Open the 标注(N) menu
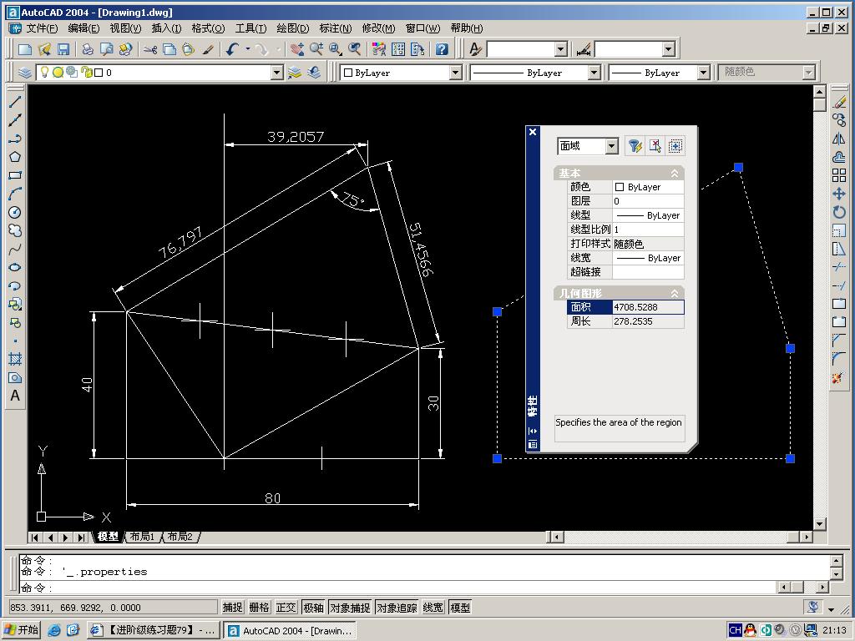Viewport: 855px width, 641px height. point(336,28)
